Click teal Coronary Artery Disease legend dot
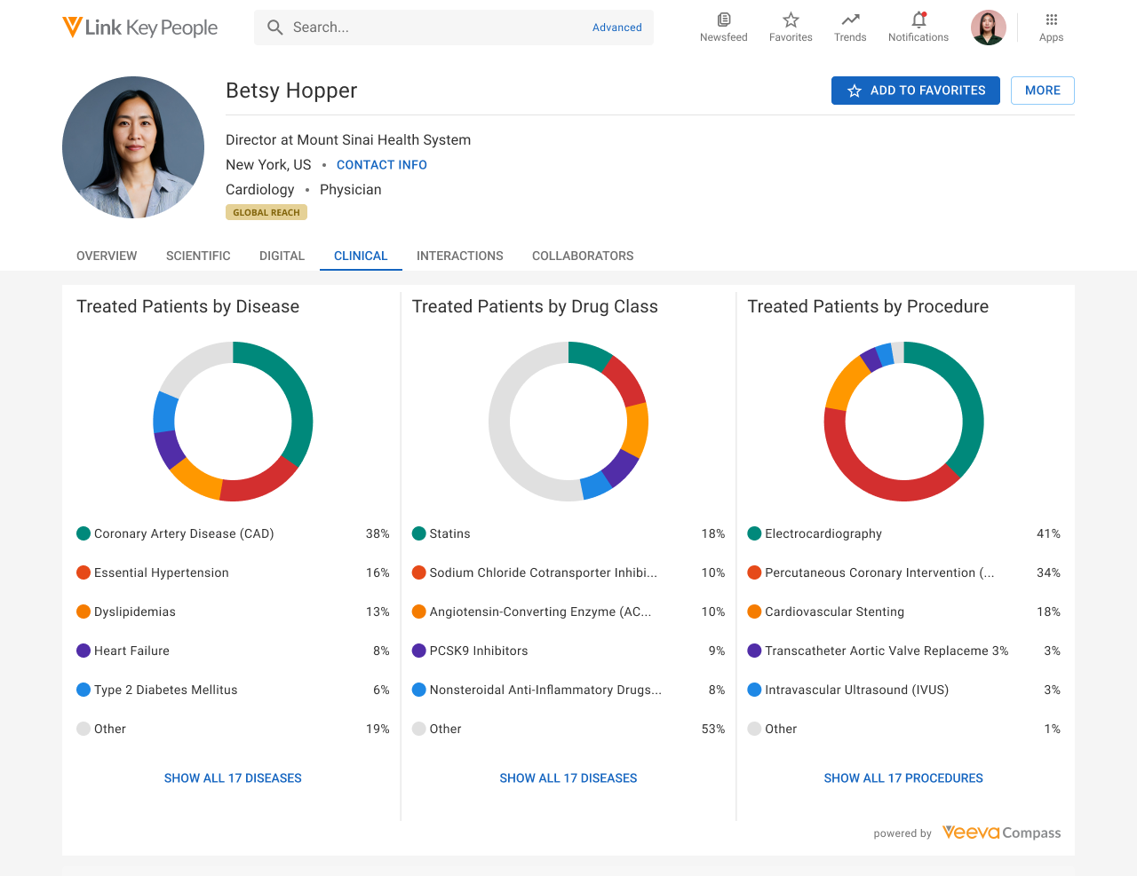 pos(83,533)
